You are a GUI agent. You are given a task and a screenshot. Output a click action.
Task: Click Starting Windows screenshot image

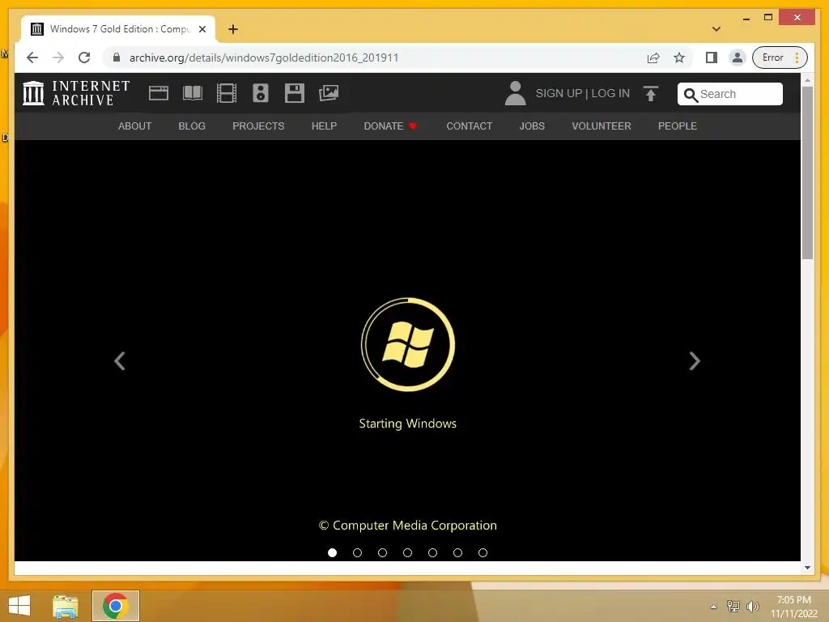coord(408,351)
